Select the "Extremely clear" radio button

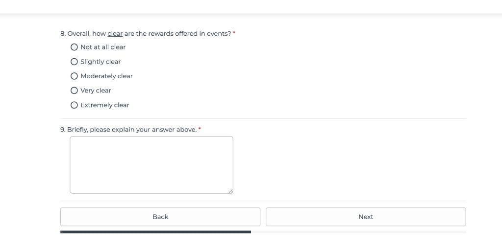[x=74, y=105]
